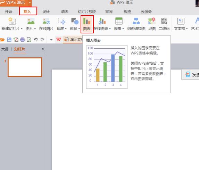Viewport: 199px width, 170px height.
Task: Click the print preview icon
Action: [29, 40]
